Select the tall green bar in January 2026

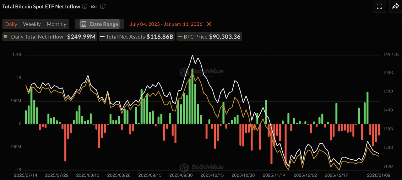click(x=367, y=108)
